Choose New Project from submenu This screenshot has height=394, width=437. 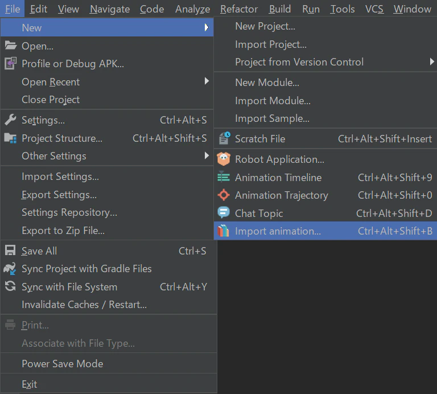325,26
